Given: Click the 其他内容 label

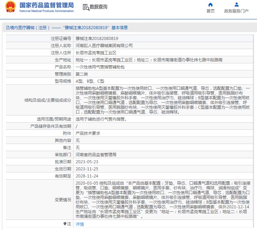Looking at the screenshot, I should pyautogui.click(x=63, y=140).
